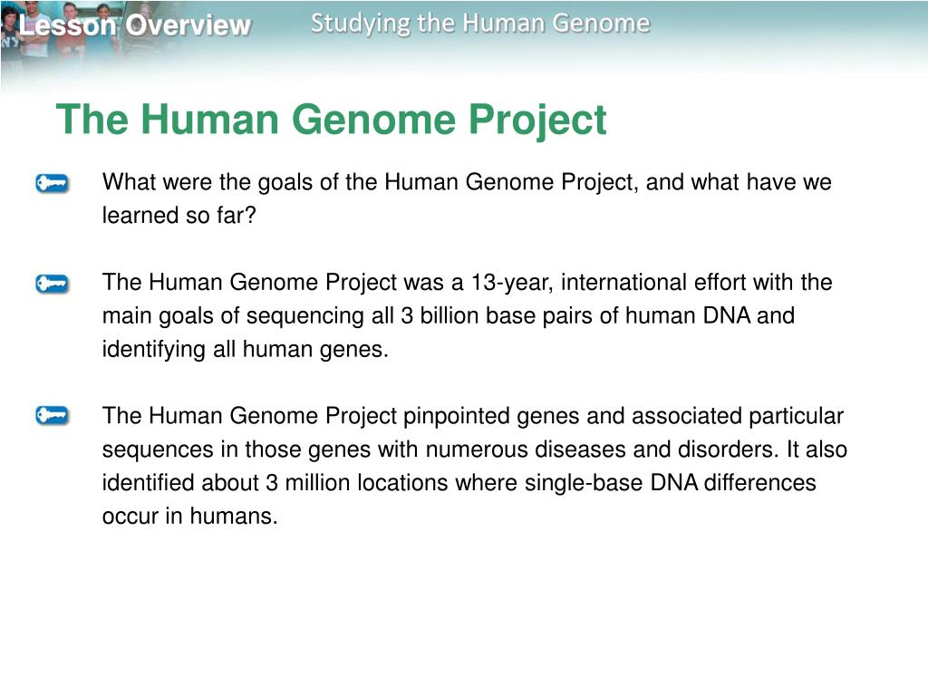Click the line 'identifying all human genes.'
The height and width of the screenshot is (696, 928).
[246, 349]
